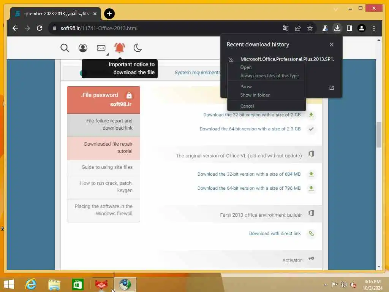Viewport: 389px width, 292px height.
Task: Open Guide to using site files
Action: click(x=103, y=167)
